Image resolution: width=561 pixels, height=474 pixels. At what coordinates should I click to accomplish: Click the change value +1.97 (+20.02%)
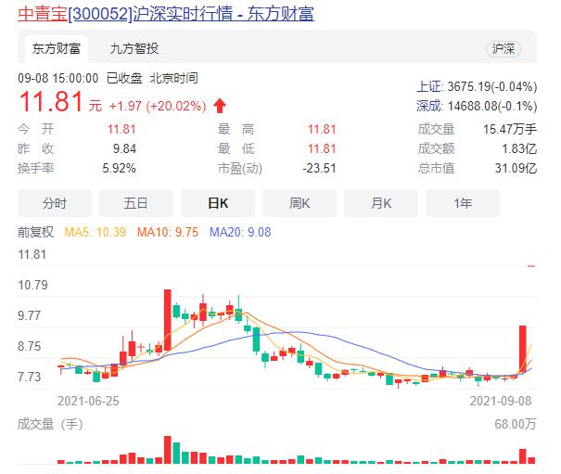click(158, 106)
